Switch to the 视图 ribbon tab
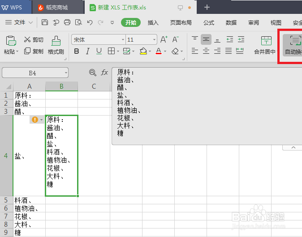302x237 pixels. [276, 23]
